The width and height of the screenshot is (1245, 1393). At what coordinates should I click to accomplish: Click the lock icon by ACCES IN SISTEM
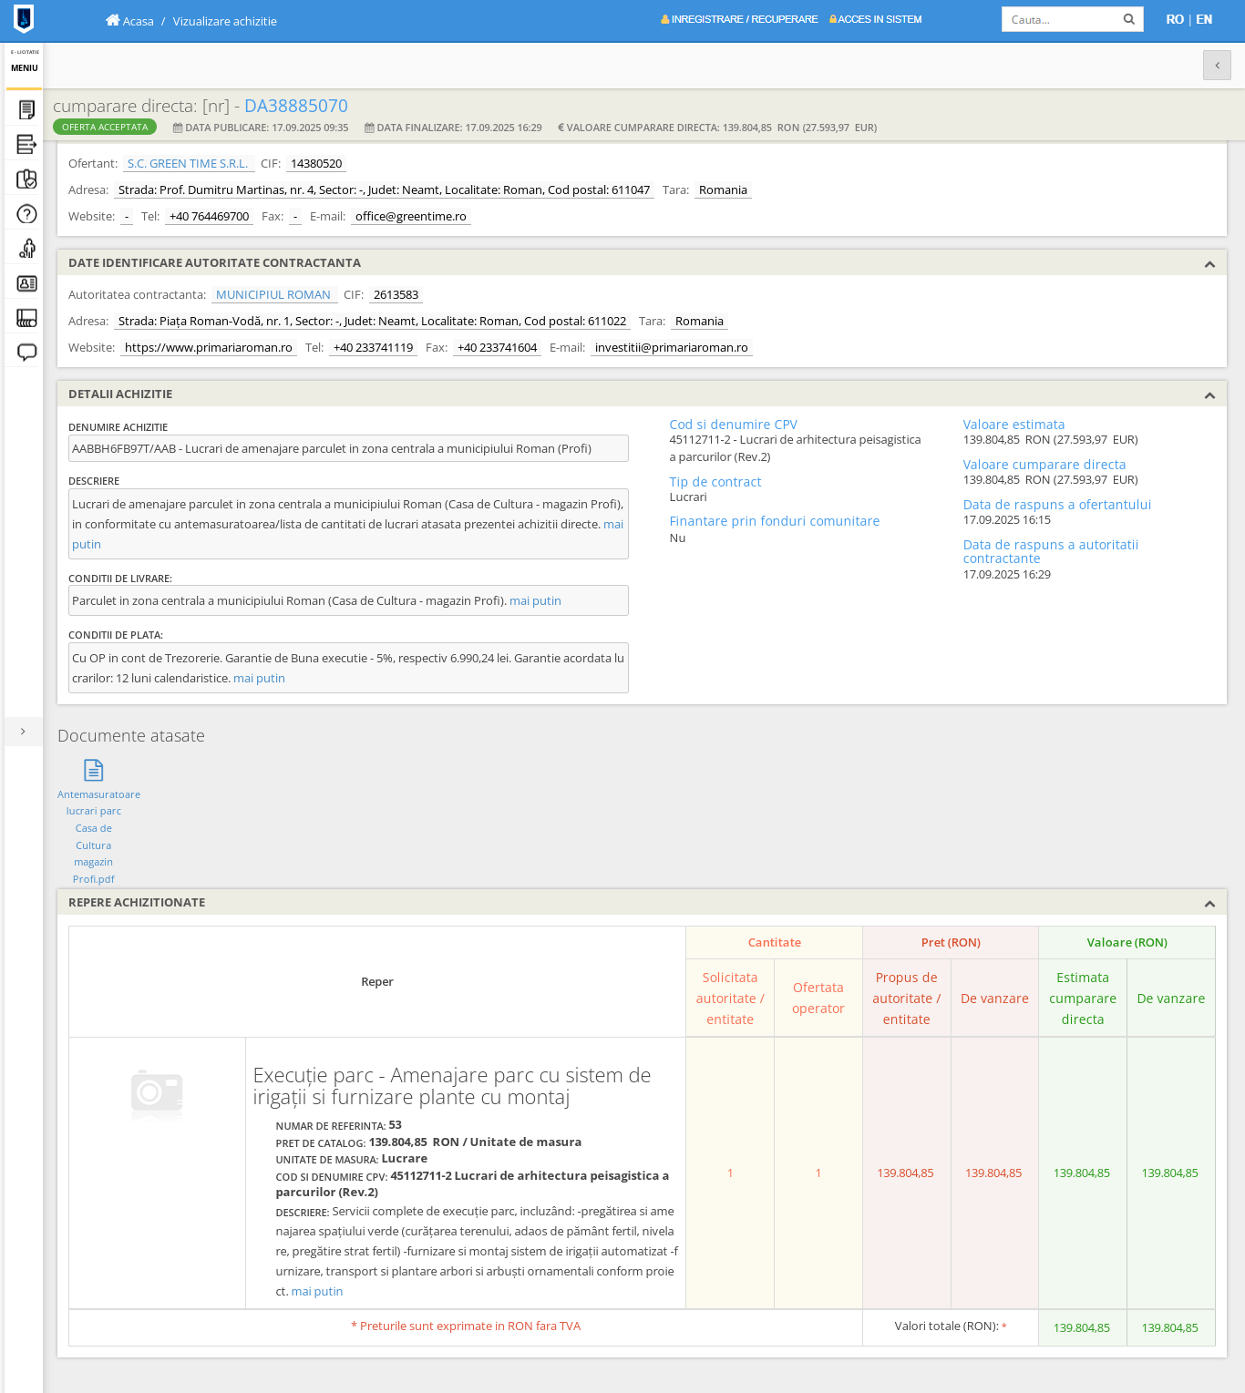click(833, 19)
